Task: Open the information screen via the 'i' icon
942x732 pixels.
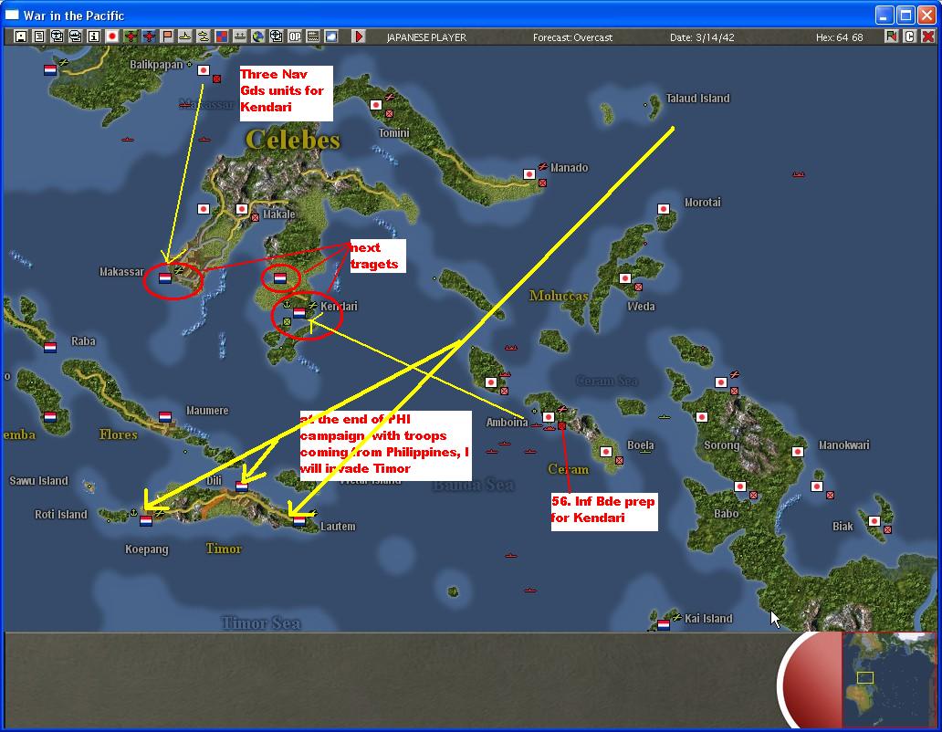Action: (x=95, y=37)
